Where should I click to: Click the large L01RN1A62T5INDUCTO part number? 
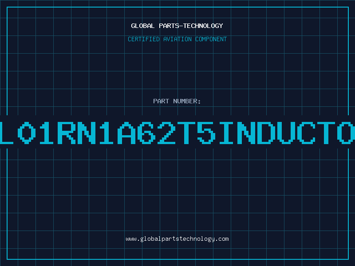coord(177,133)
